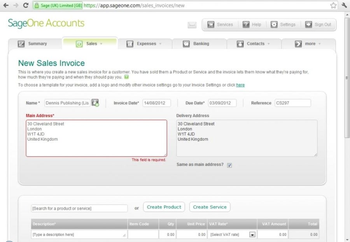Click the Qty field in first row
The image size is (350, 242).
167,234
